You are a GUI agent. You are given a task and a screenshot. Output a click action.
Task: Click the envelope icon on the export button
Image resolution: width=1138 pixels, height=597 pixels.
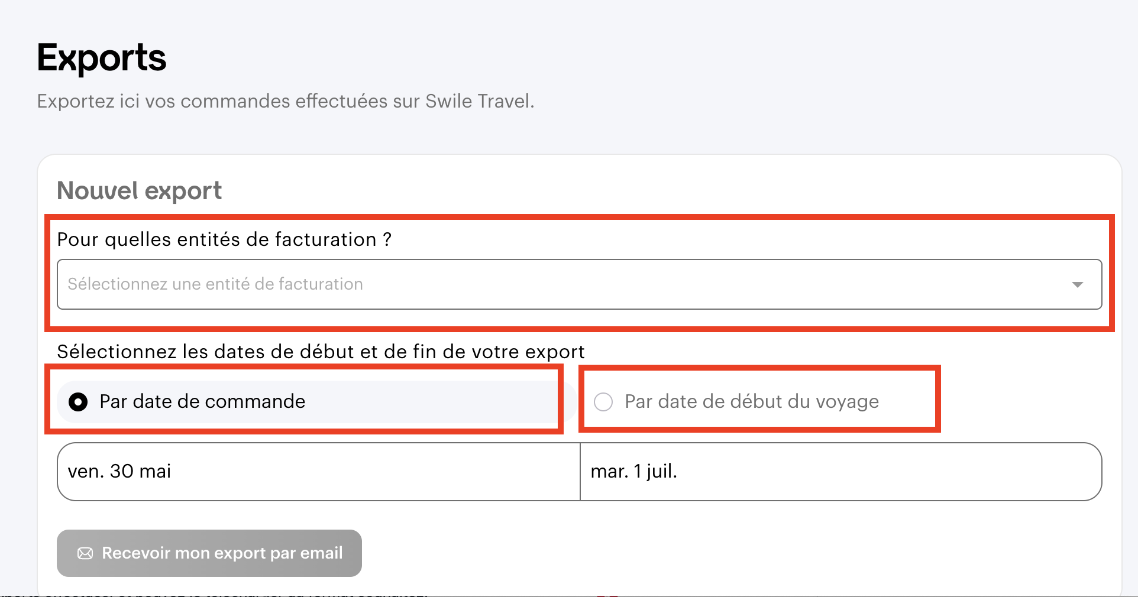85,553
